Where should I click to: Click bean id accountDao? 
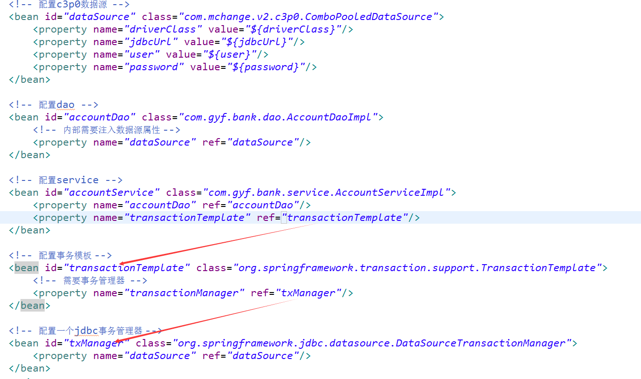click(x=100, y=117)
